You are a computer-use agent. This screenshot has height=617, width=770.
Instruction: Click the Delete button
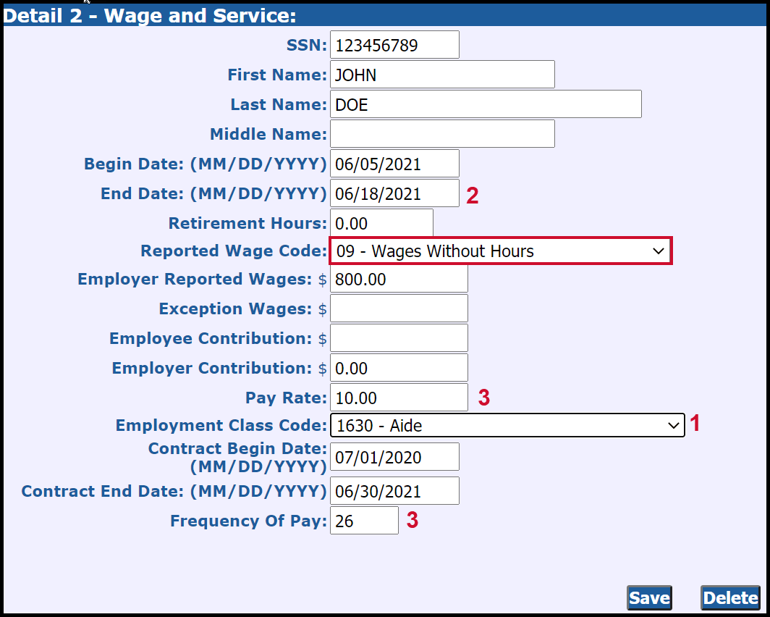coord(729,597)
